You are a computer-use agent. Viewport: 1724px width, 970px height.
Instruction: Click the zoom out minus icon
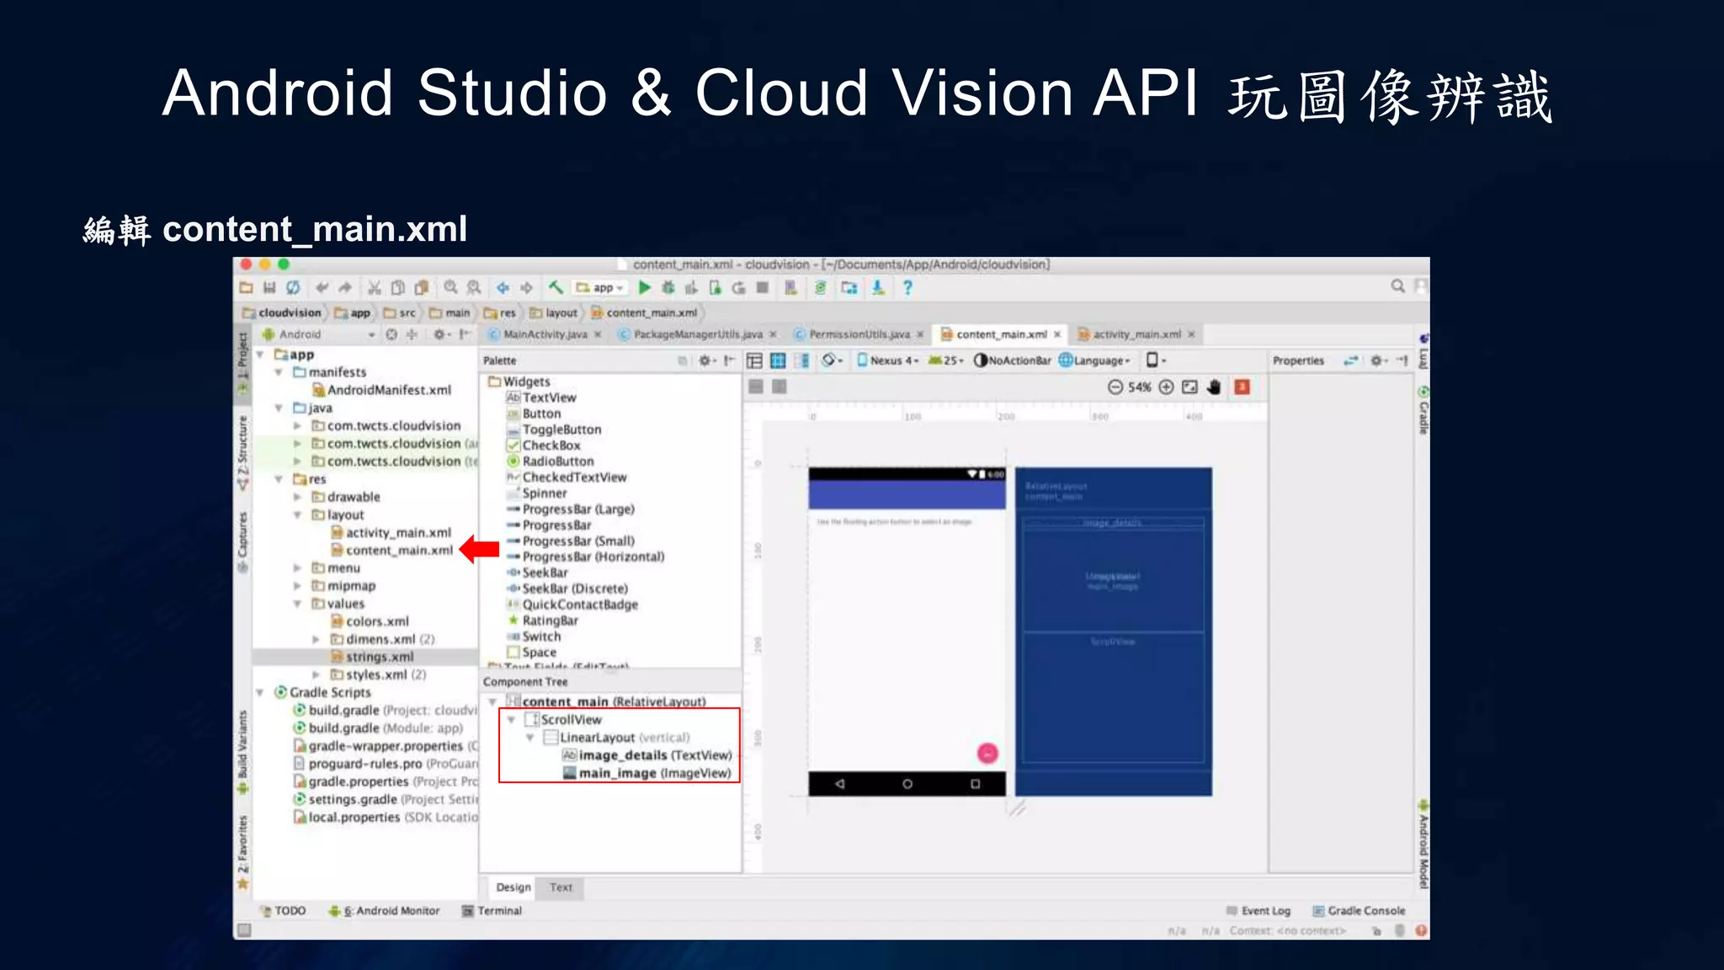pyautogui.click(x=1115, y=387)
